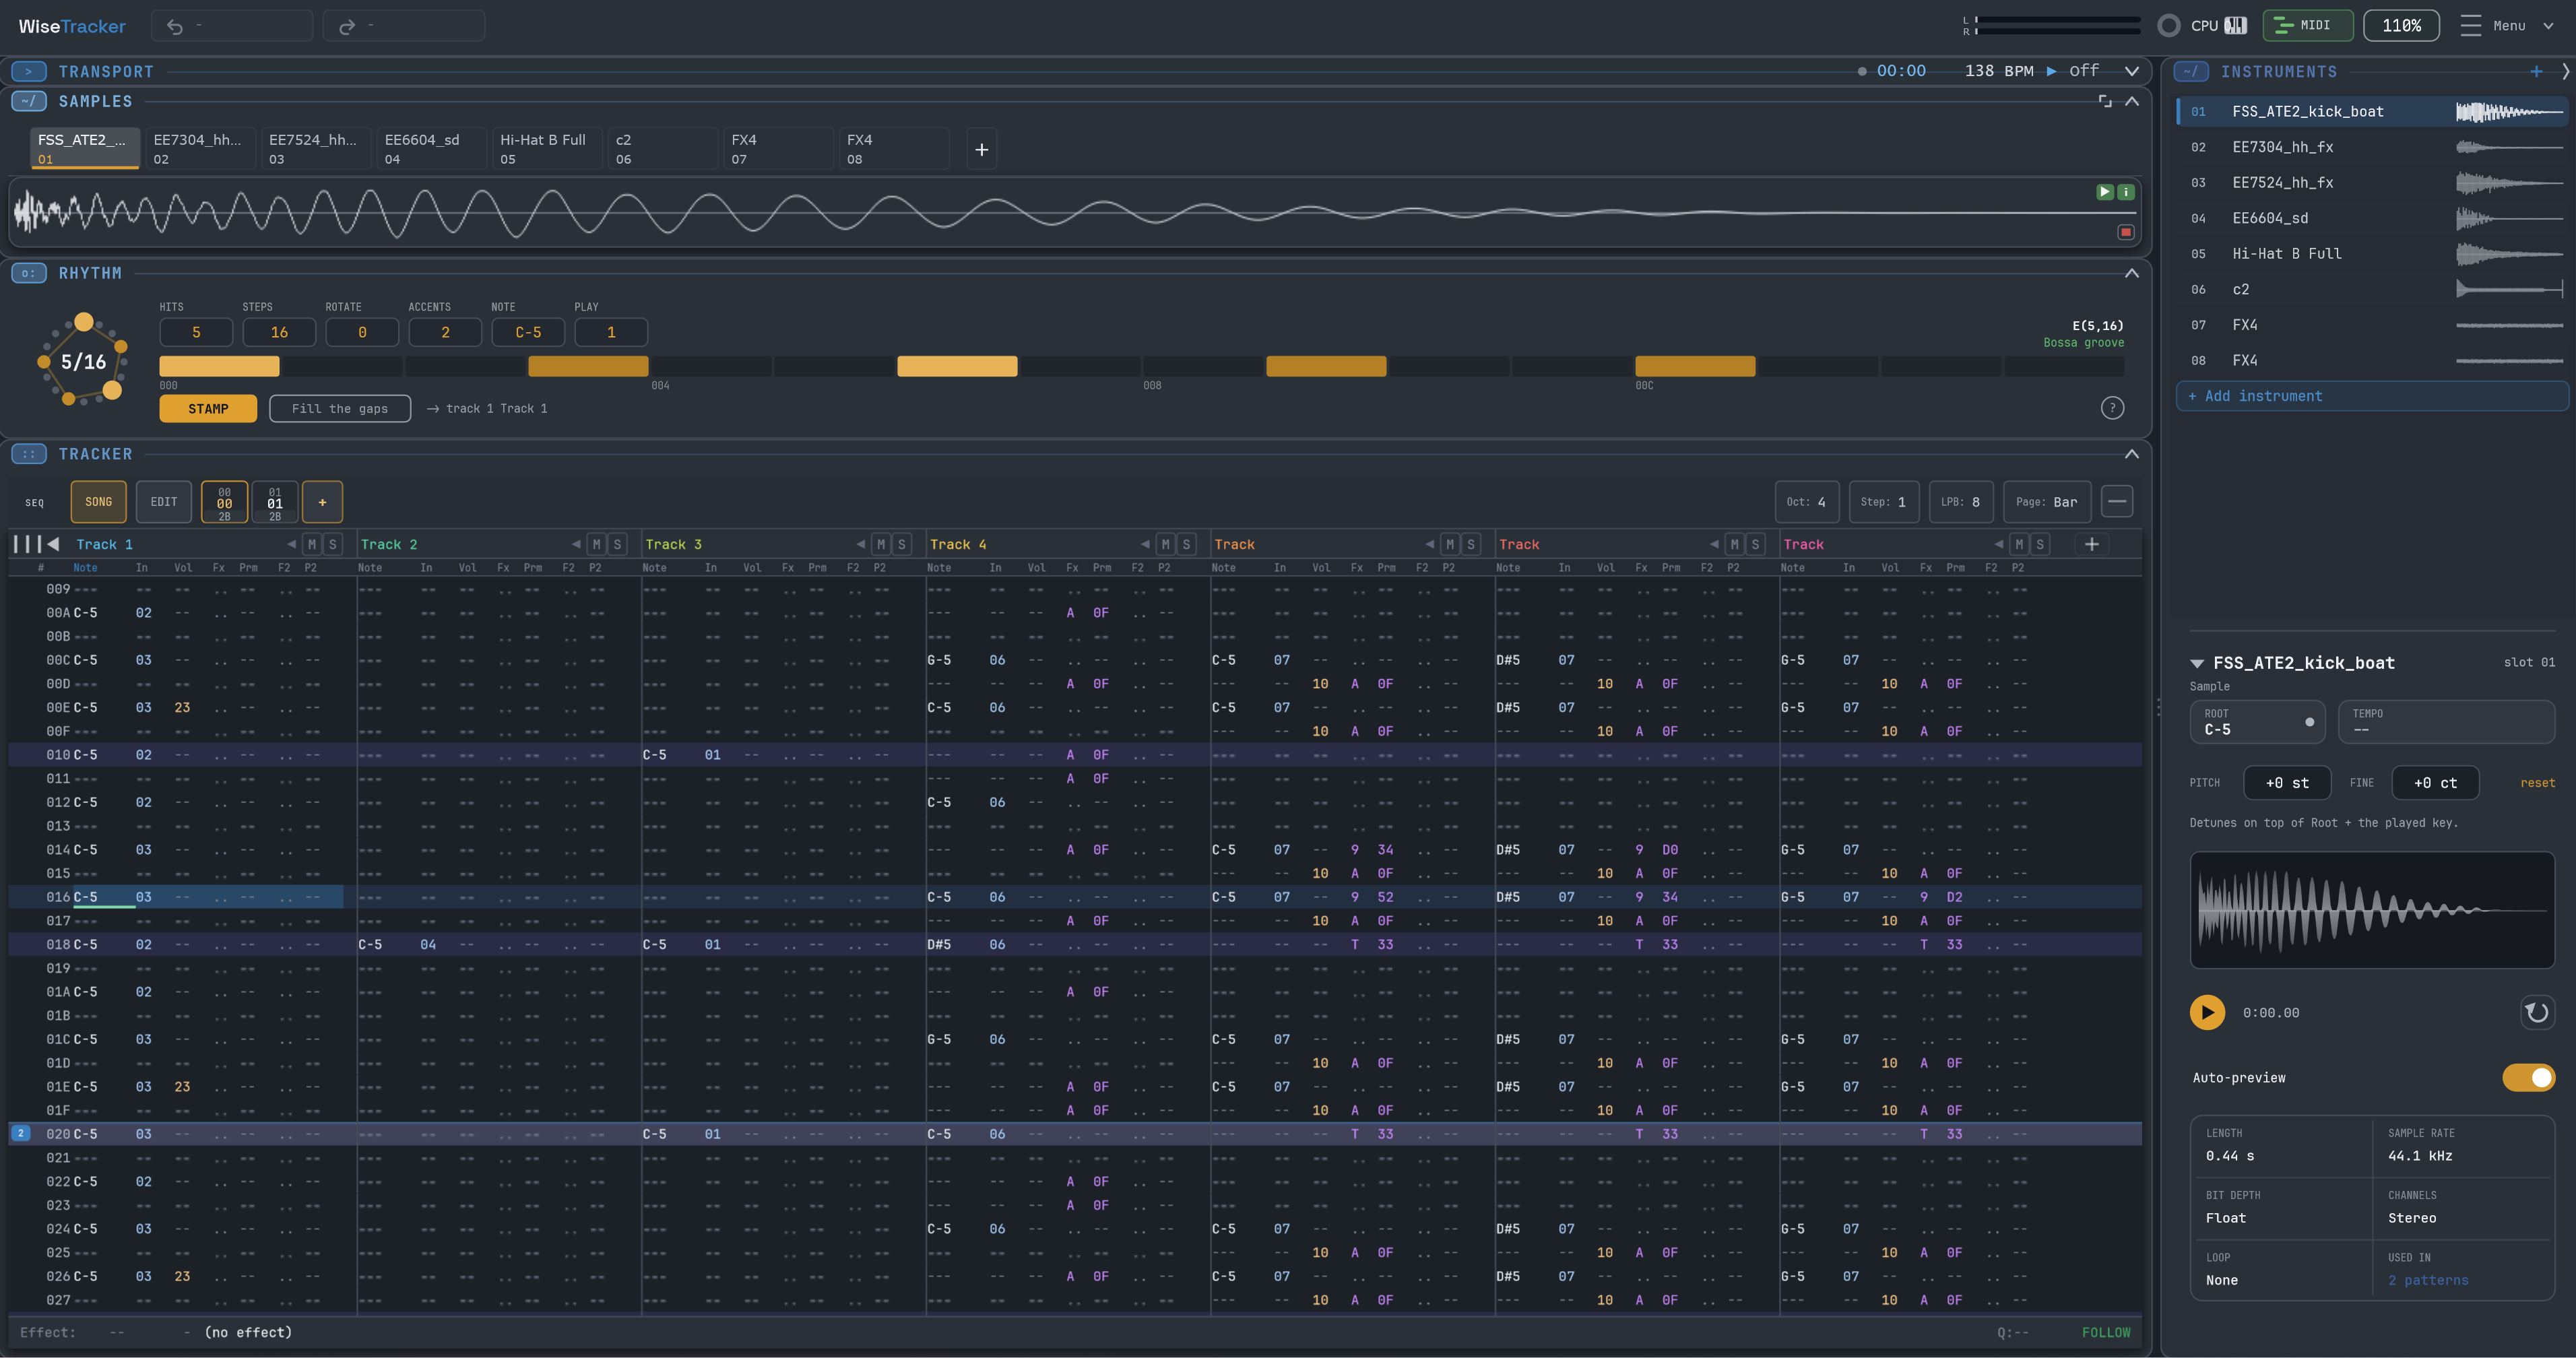Switch tracker to SONG mode
Viewport: 2576px width, 1358px height.
pyautogui.click(x=98, y=502)
